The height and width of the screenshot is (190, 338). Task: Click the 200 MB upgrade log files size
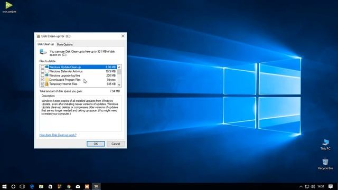[111, 75]
